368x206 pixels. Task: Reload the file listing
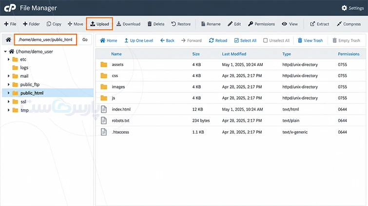(218, 40)
